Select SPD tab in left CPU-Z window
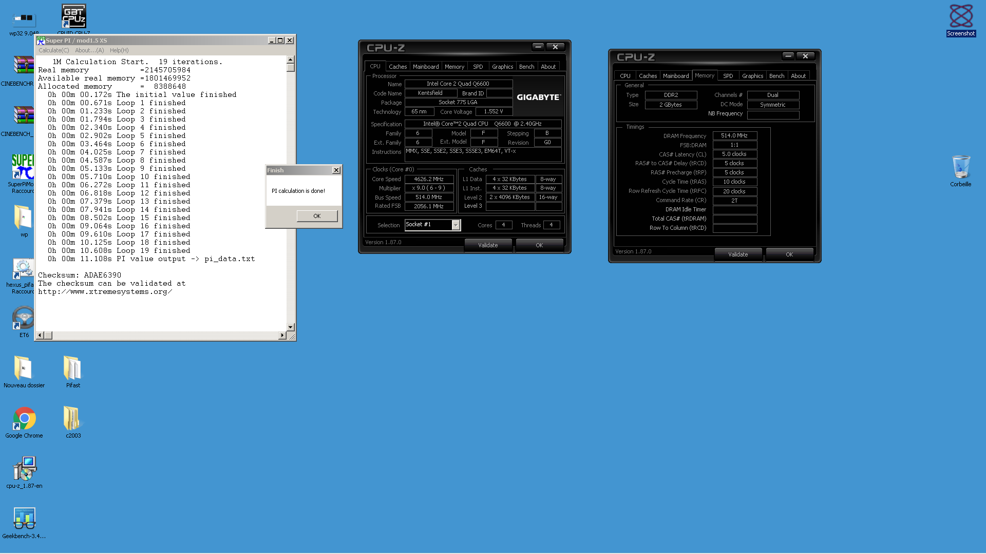The width and height of the screenshot is (986, 554). (x=478, y=67)
